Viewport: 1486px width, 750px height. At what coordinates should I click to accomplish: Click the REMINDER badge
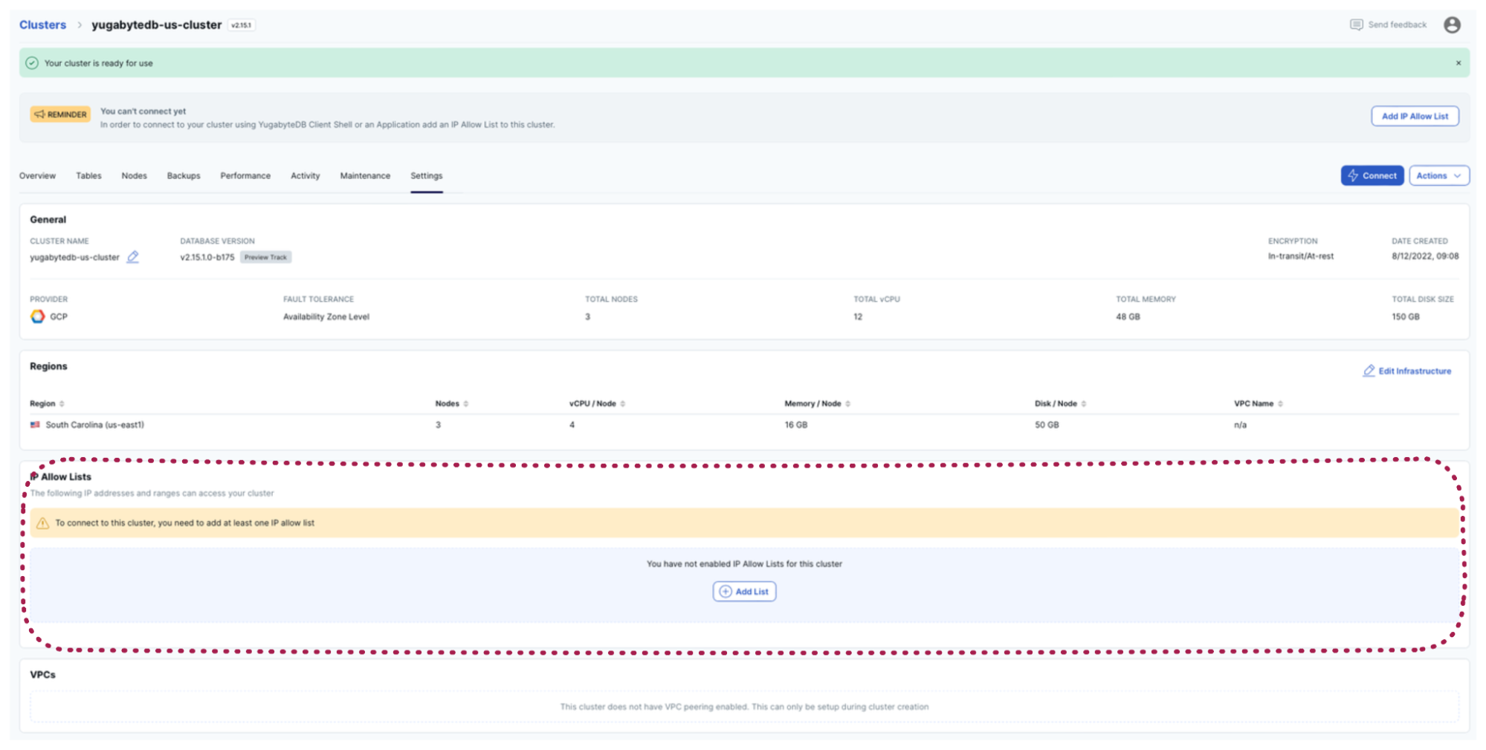[60, 114]
